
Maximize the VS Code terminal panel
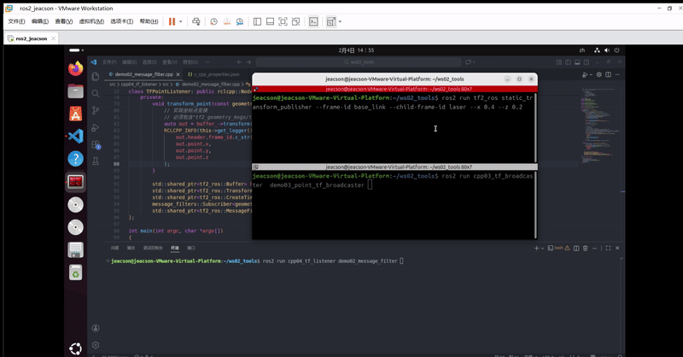[x=608, y=248]
